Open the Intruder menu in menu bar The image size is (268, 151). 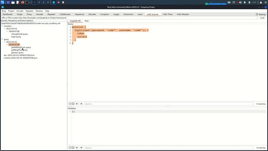[20, 11]
